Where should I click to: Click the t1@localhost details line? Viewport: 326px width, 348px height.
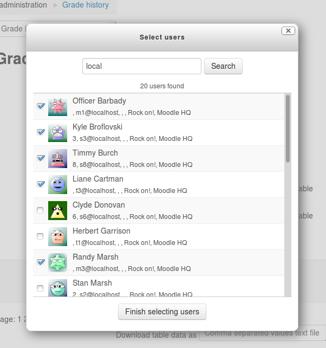pyautogui.click(x=130, y=243)
